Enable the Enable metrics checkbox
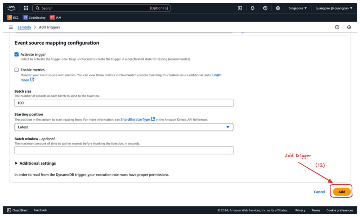 17,70
